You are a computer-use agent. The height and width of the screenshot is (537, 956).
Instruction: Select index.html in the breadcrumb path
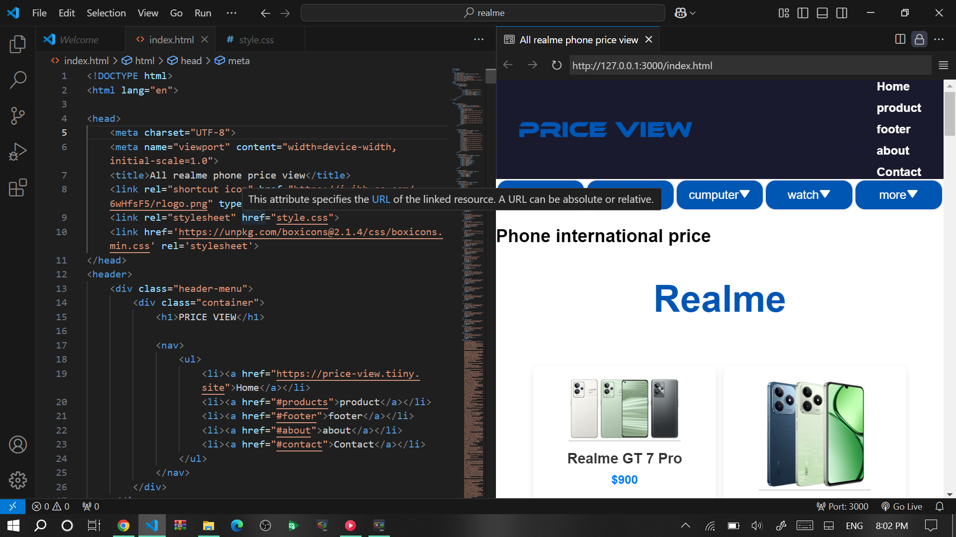[80, 61]
